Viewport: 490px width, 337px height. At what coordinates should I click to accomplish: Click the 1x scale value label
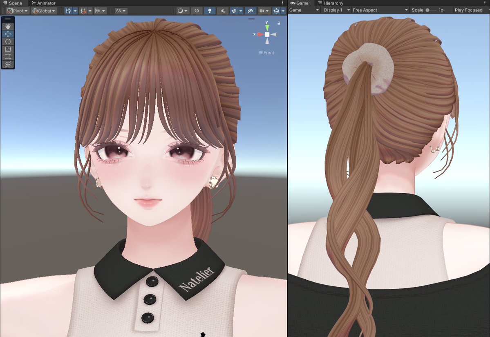[441, 10]
